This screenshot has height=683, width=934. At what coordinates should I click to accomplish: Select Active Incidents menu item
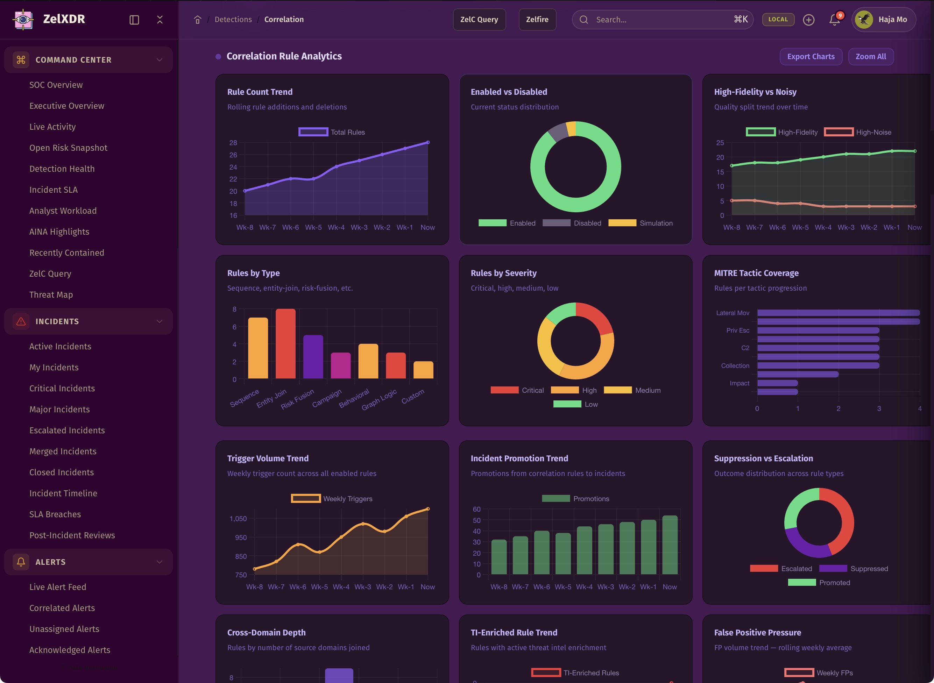tap(61, 347)
